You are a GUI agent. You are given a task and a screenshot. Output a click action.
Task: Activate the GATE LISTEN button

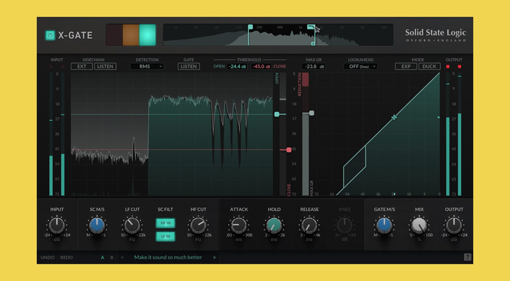[x=189, y=66]
